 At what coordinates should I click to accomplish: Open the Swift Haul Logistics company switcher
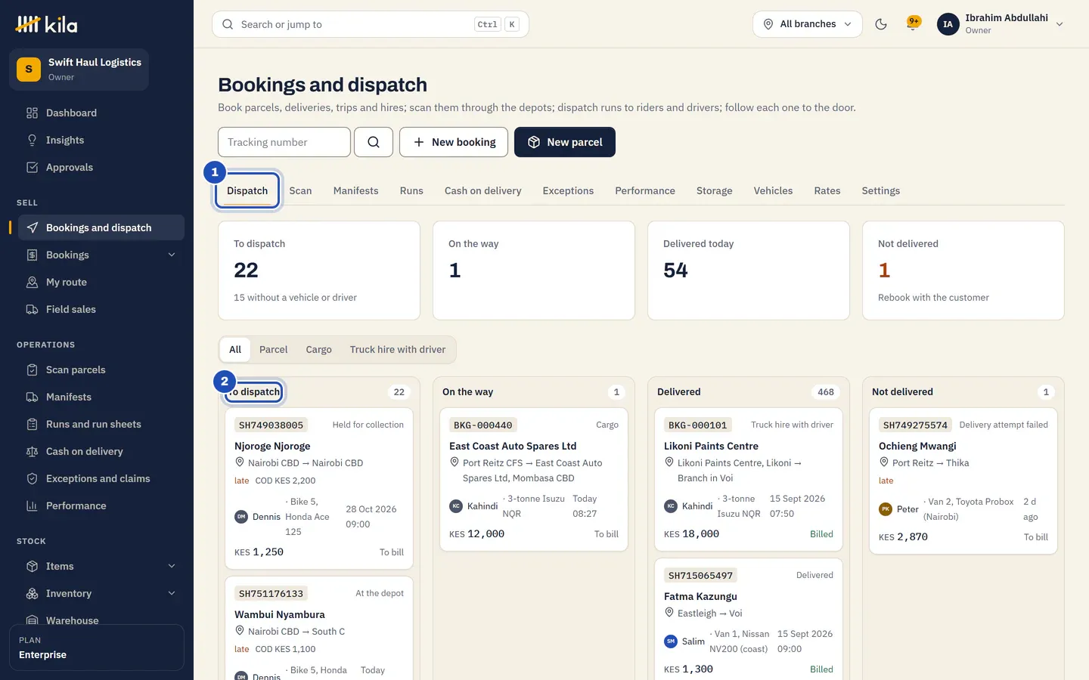(79, 70)
